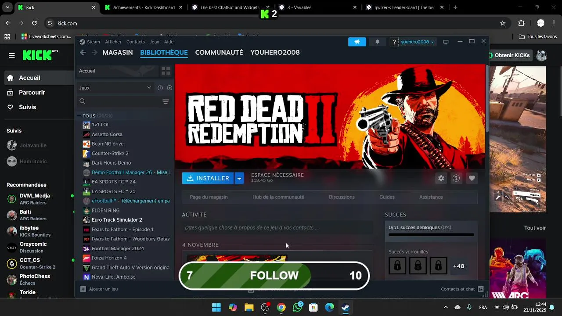Show ready-to-play games filter icon
Image resolution: width=562 pixels, height=316 pixels.
pos(169,88)
